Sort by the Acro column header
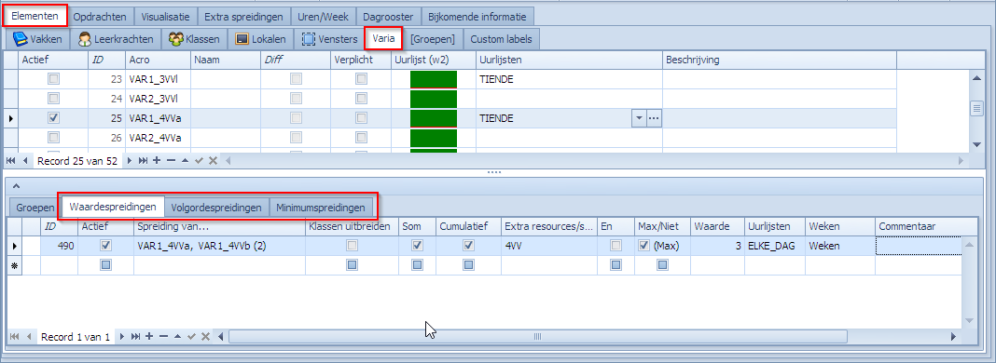The image size is (996, 363). pos(158,60)
